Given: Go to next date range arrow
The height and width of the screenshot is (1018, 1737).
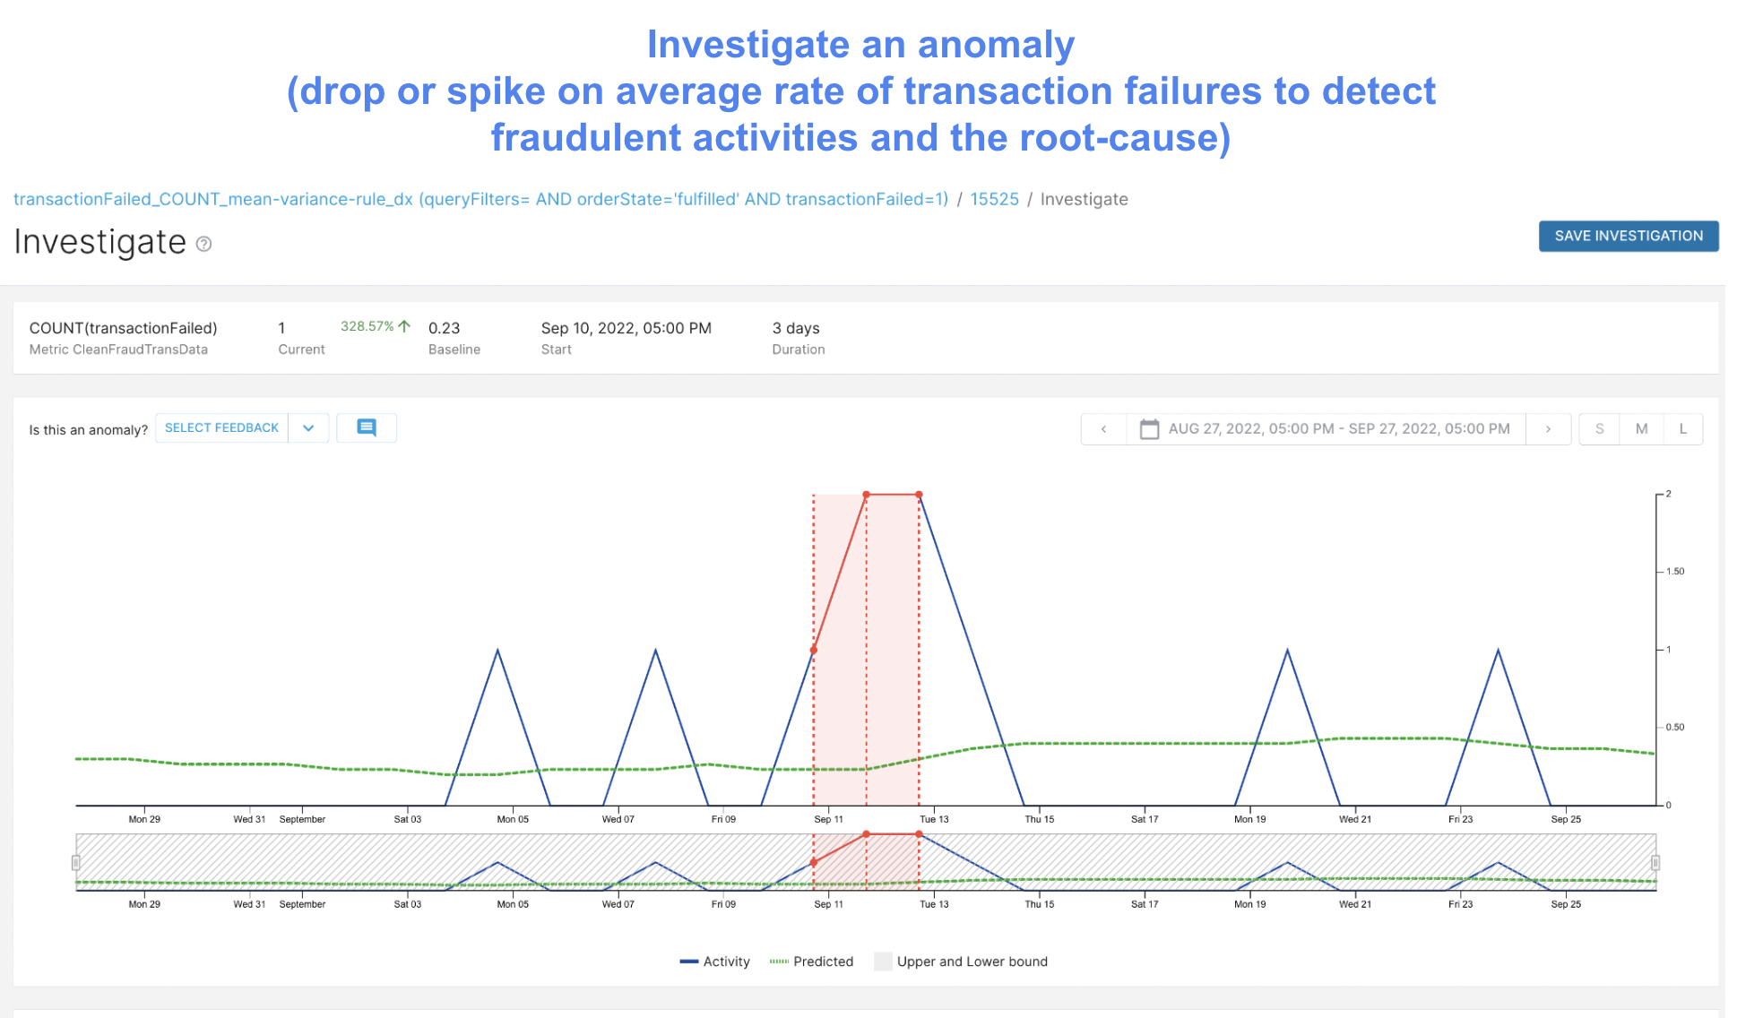Looking at the screenshot, I should [x=1548, y=429].
